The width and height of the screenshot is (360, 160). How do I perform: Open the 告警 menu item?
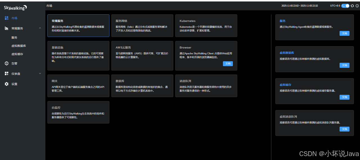pyautogui.click(x=22, y=64)
